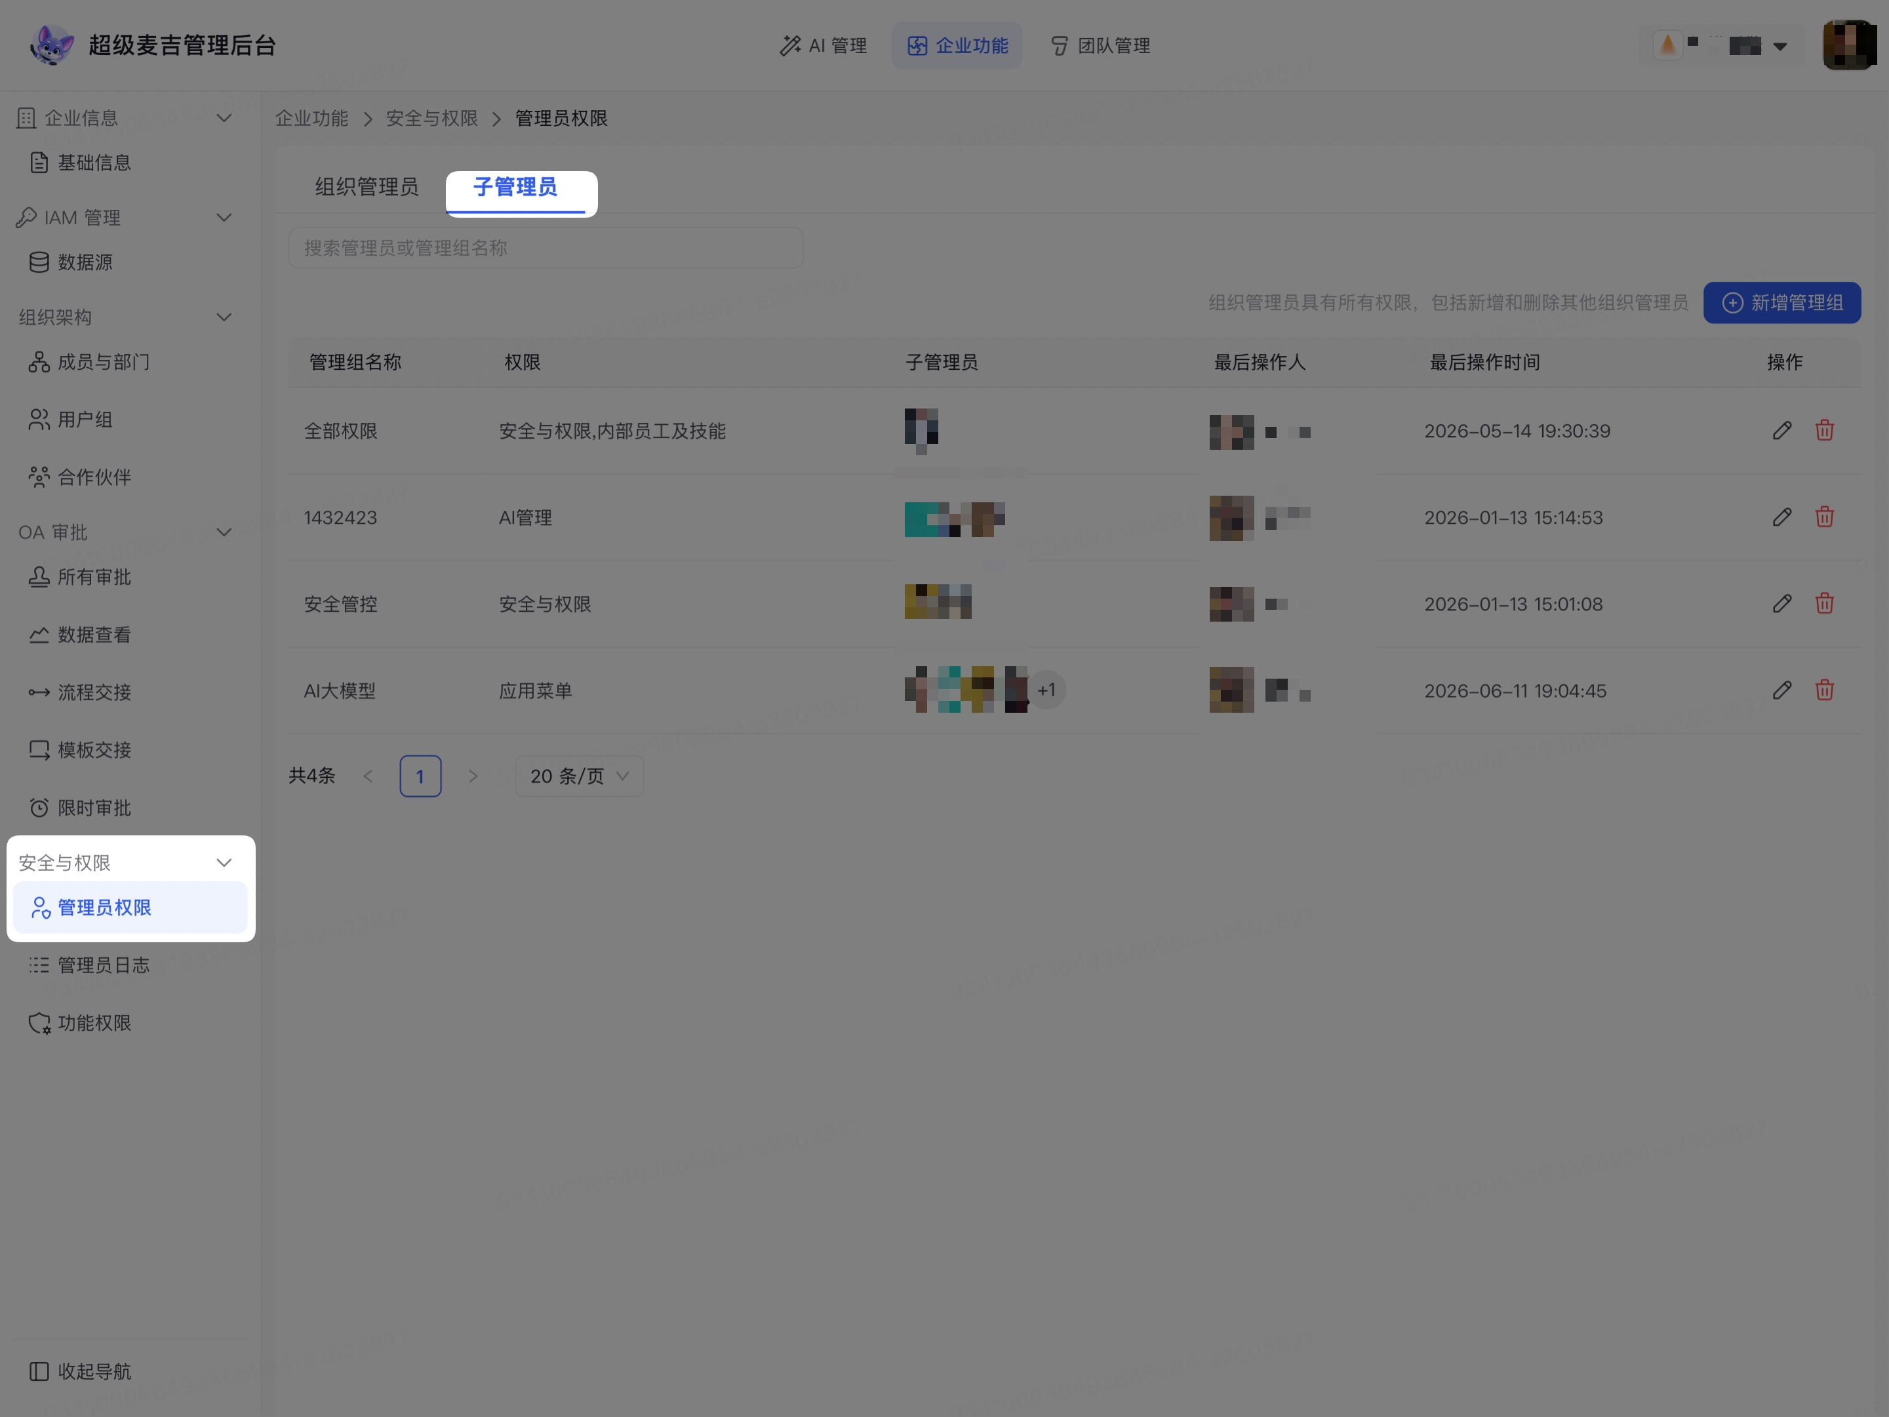This screenshot has width=1889, height=1417.
Task: Delete the 安全管控 management group
Action: point(1824,604)
